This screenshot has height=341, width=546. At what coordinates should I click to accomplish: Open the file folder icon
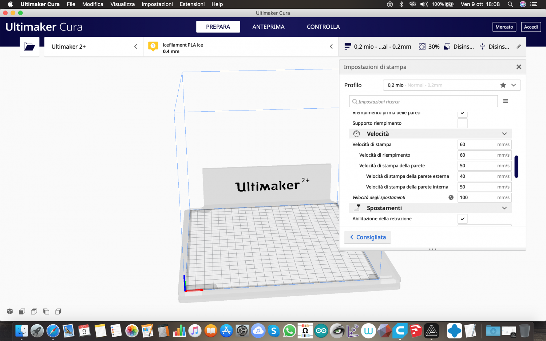(29, 47)
